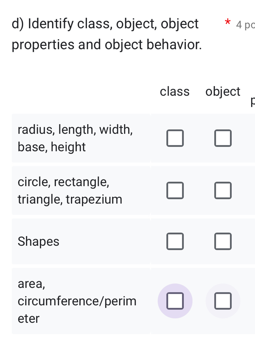
Task: Check the class checkbox for radius, length, width row
Action: (175, 138)
